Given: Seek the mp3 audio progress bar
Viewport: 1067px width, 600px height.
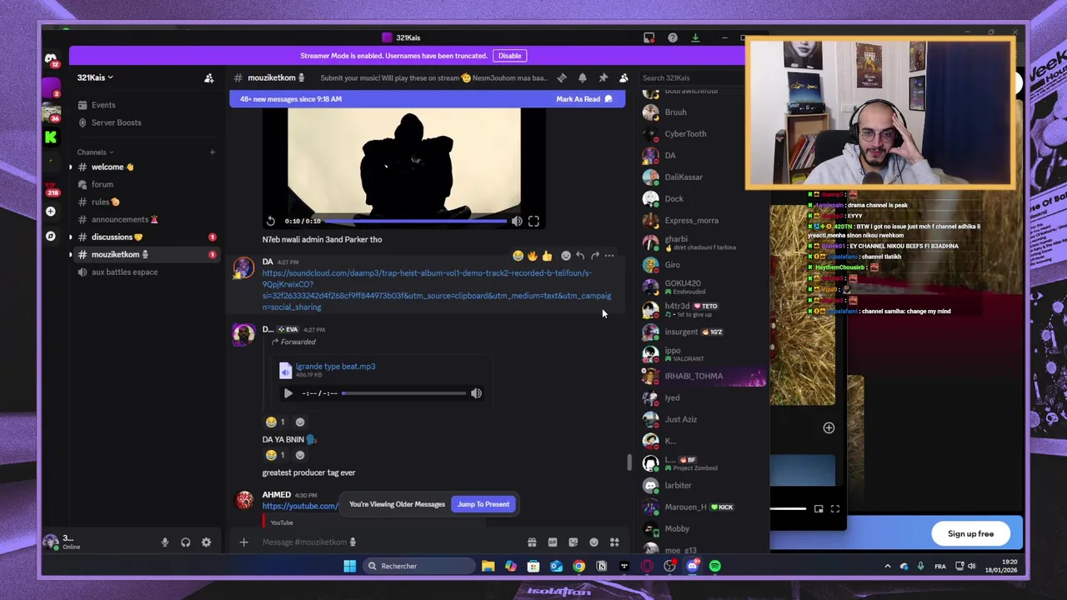Looking at the screenshot, I should [x=404, y=393].
